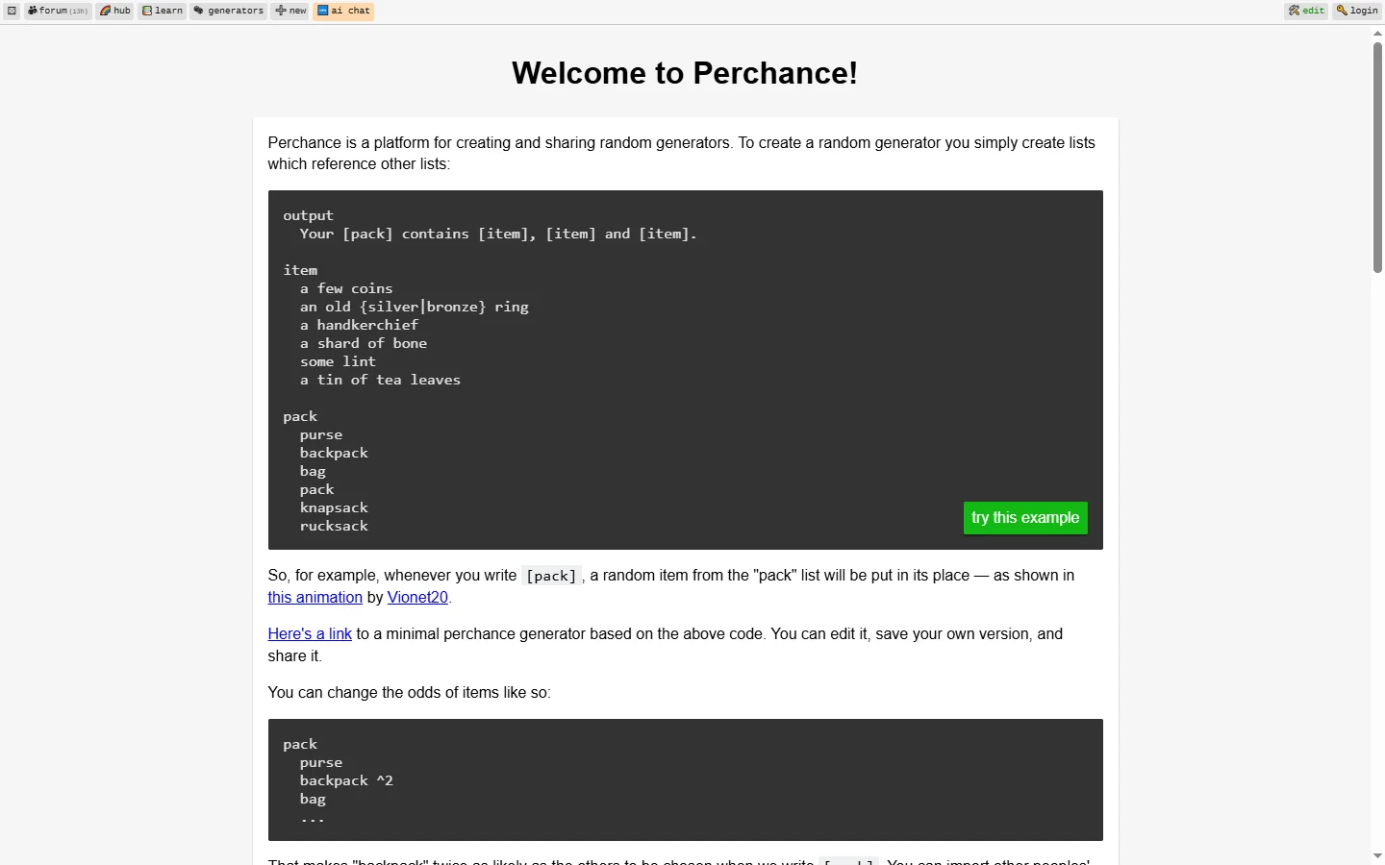Open ai chat with the speech bubble icon
Viewport: 1385px width, 865px height.
click(x=343, y=11)
